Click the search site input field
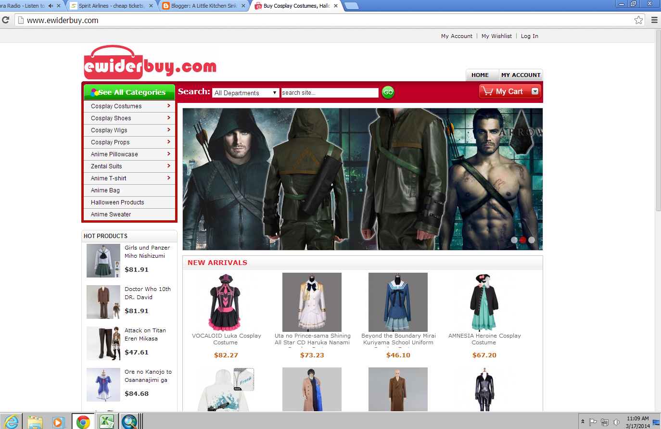 point(330,93)
